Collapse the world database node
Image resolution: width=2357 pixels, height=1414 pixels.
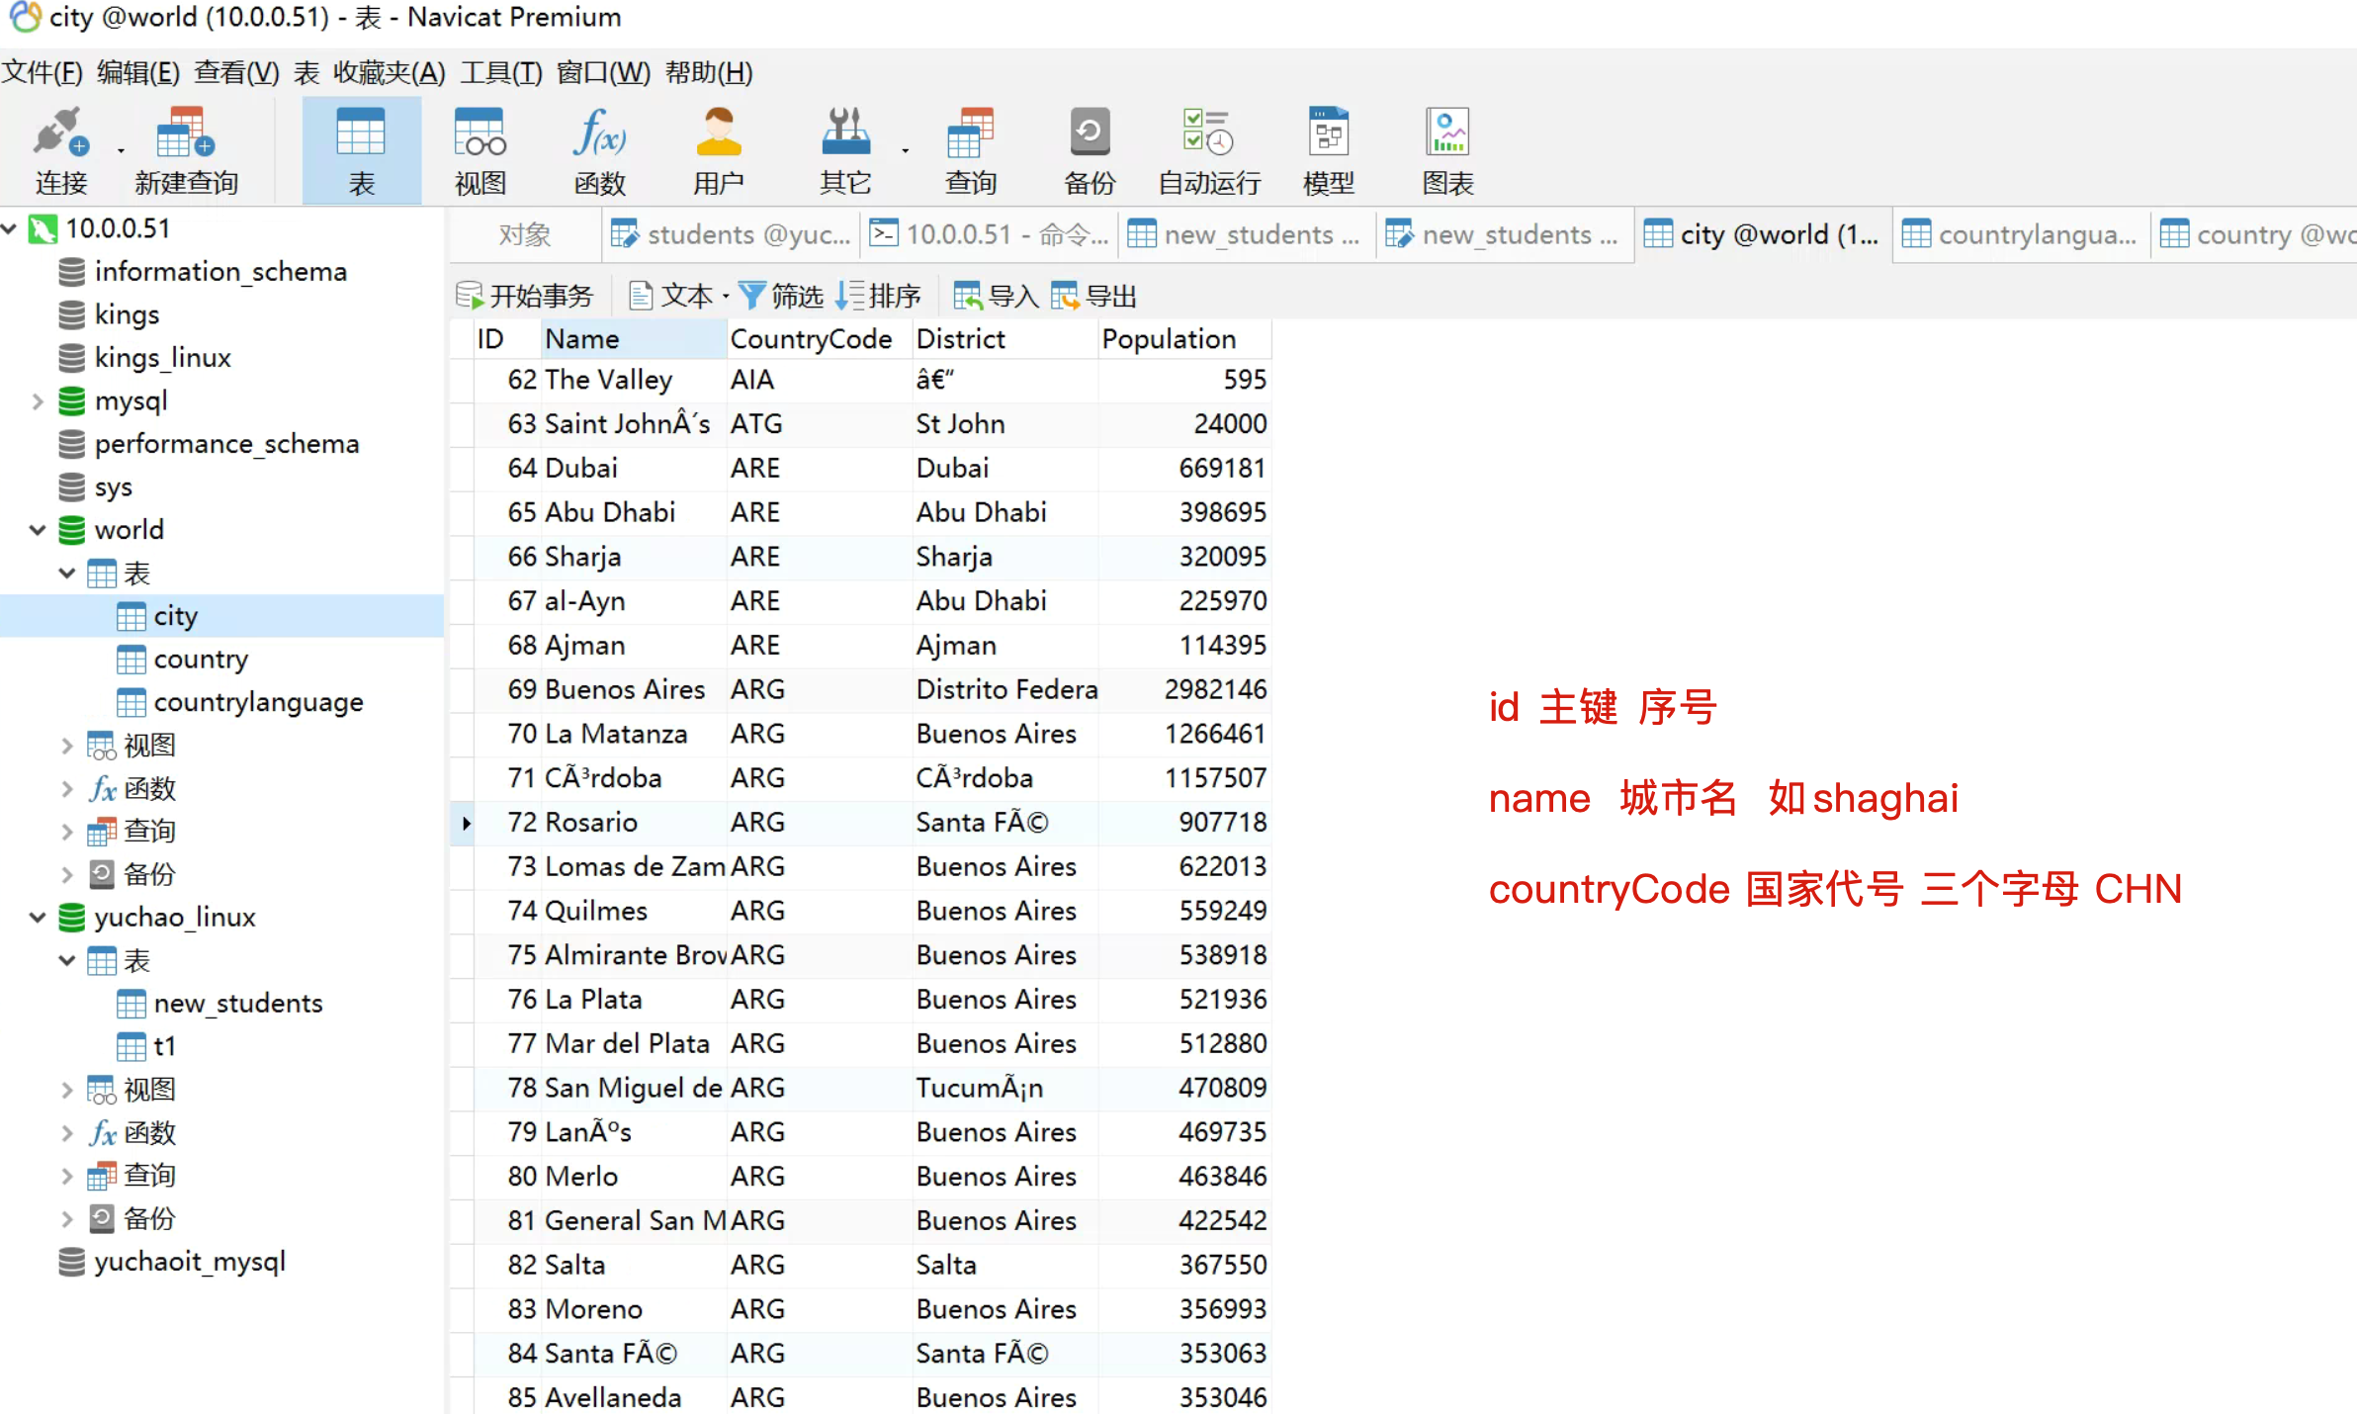tap(38, 530)
